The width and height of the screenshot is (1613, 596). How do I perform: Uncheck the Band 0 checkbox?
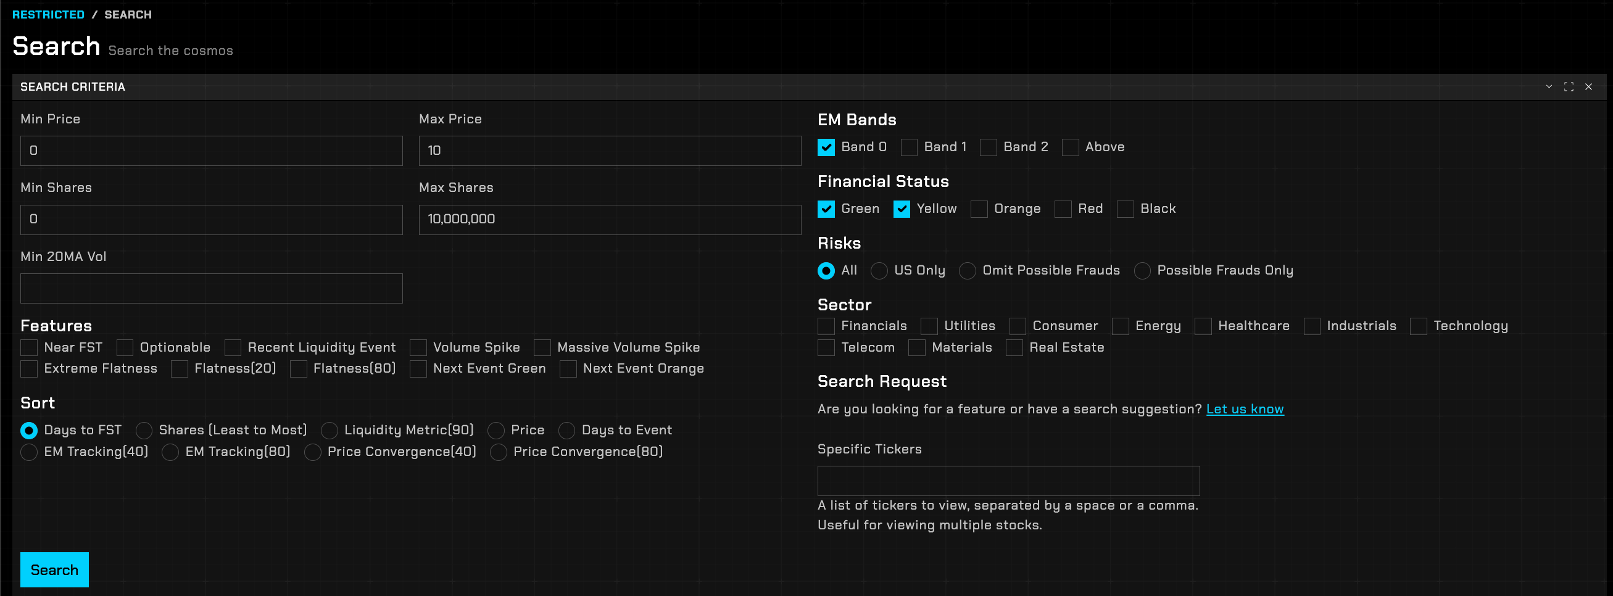[x=826, y=147]
